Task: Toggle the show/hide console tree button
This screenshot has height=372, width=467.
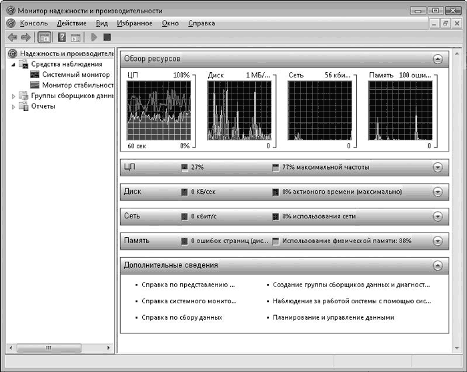Action: pyautogui.click(x=45, y=37)
